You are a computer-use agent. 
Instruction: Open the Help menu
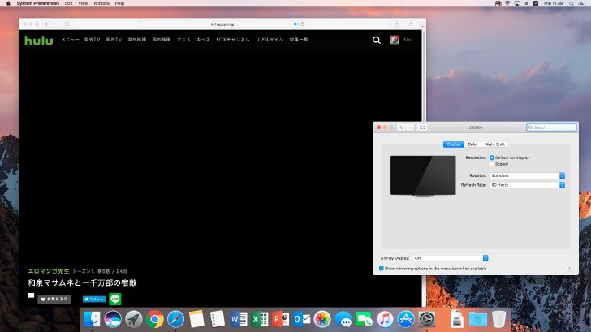point(120,3)
